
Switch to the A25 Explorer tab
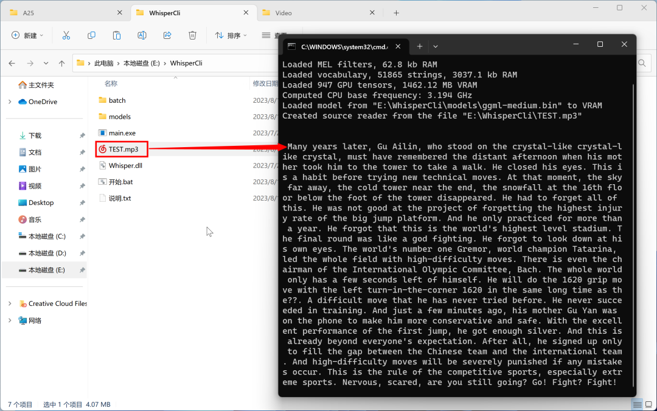[65, 13]
